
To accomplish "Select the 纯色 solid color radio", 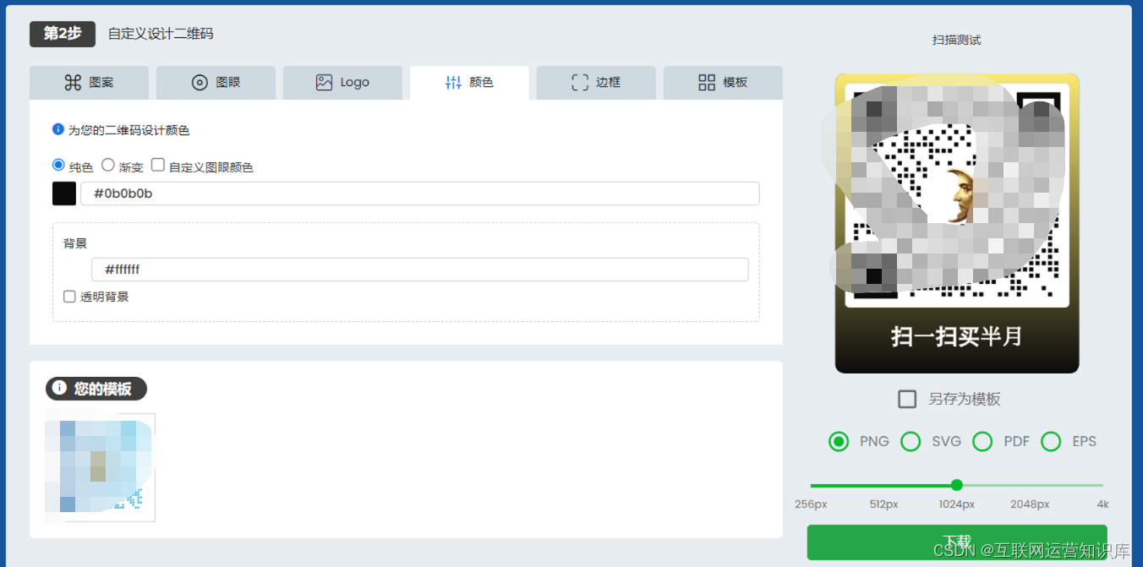I will pos(58,165).
